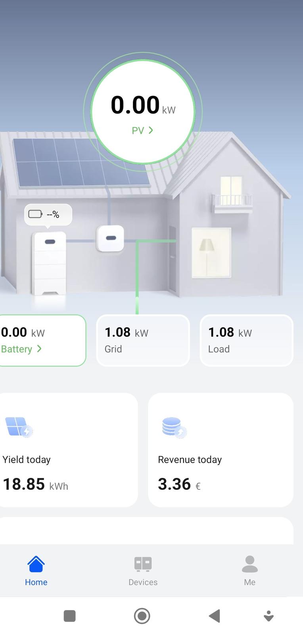Switch to the Me tab
The height and width of the screenshot is (635, 303).
tap(249, 571)
